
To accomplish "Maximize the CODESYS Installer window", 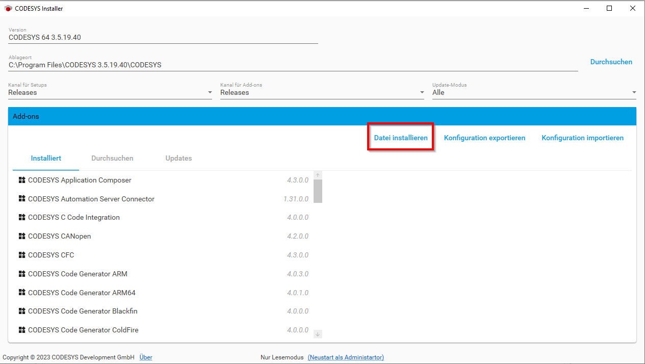I will pos(609,8).
